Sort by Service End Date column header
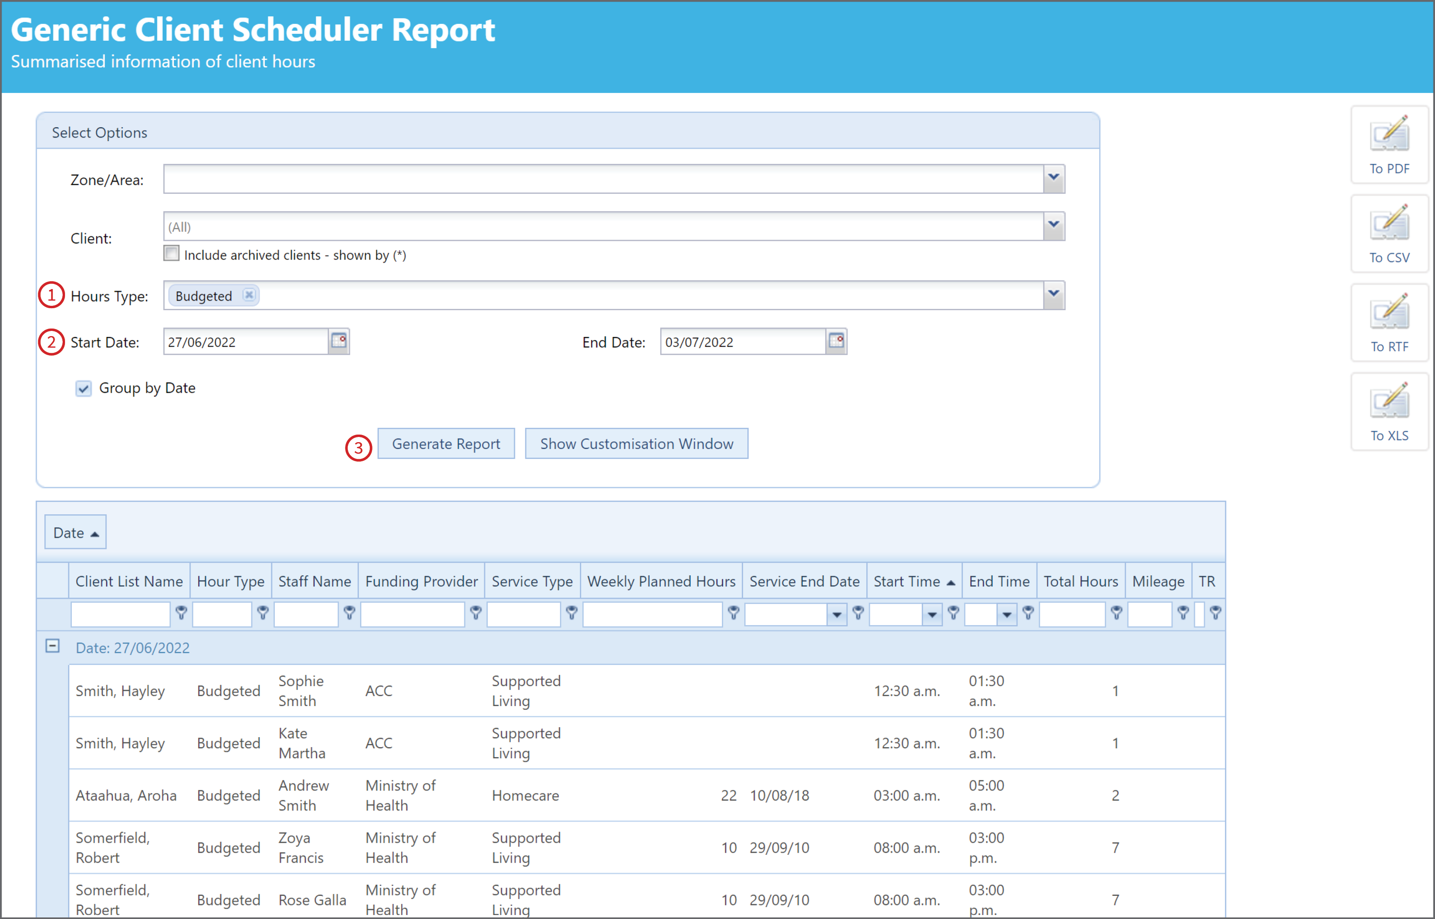Image resolution: width=1435 pixels, height=919 pixels. (x=804, y=581)
